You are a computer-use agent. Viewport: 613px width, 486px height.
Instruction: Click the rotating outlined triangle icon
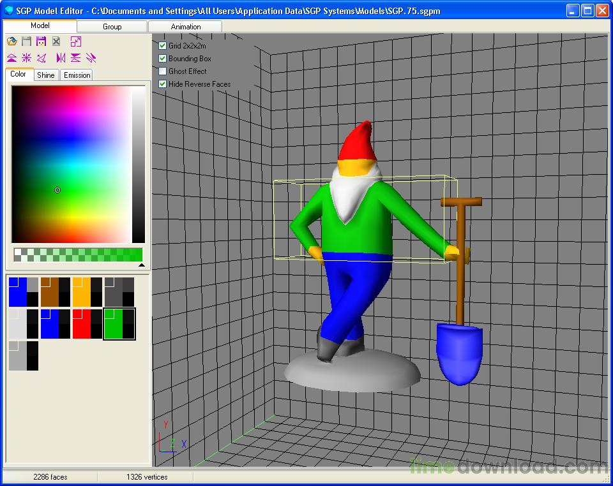(x=42, y=58)
